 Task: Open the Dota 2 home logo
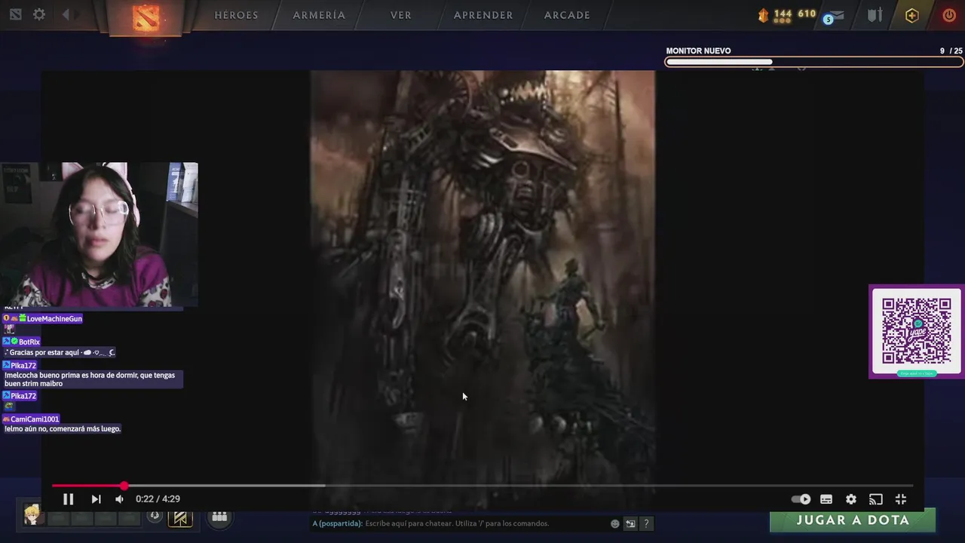[x=146, y=17]
